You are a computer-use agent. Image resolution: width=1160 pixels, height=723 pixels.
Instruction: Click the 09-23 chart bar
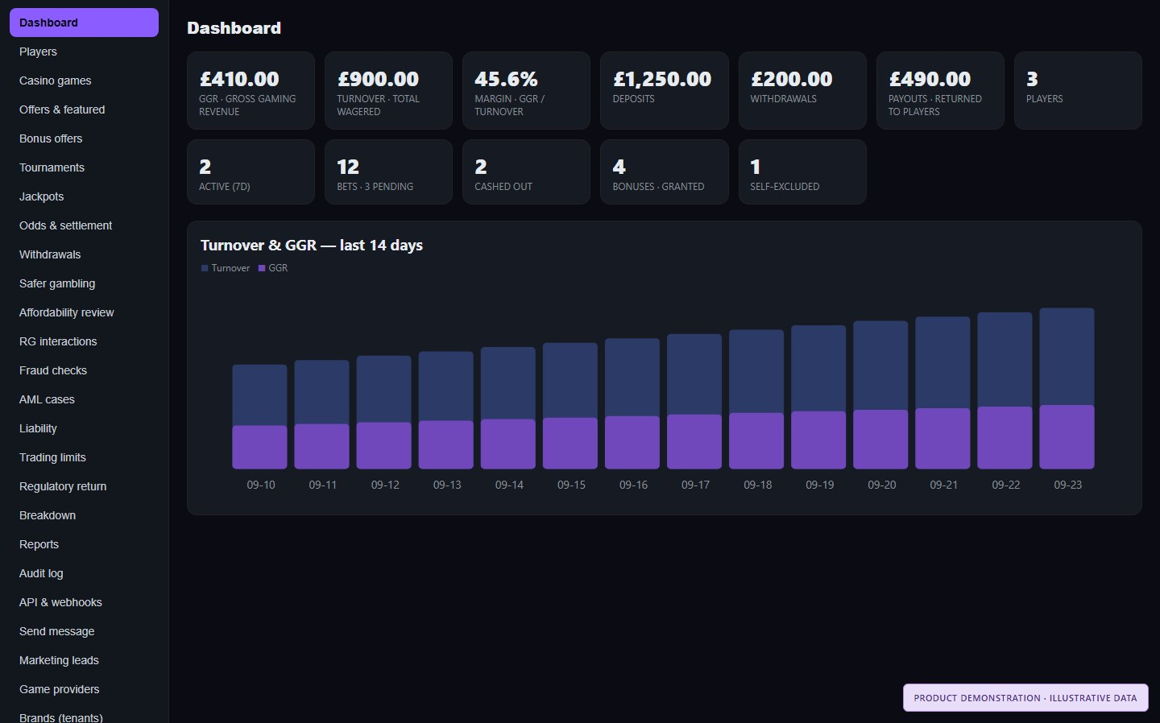[x=1067, y=388]
